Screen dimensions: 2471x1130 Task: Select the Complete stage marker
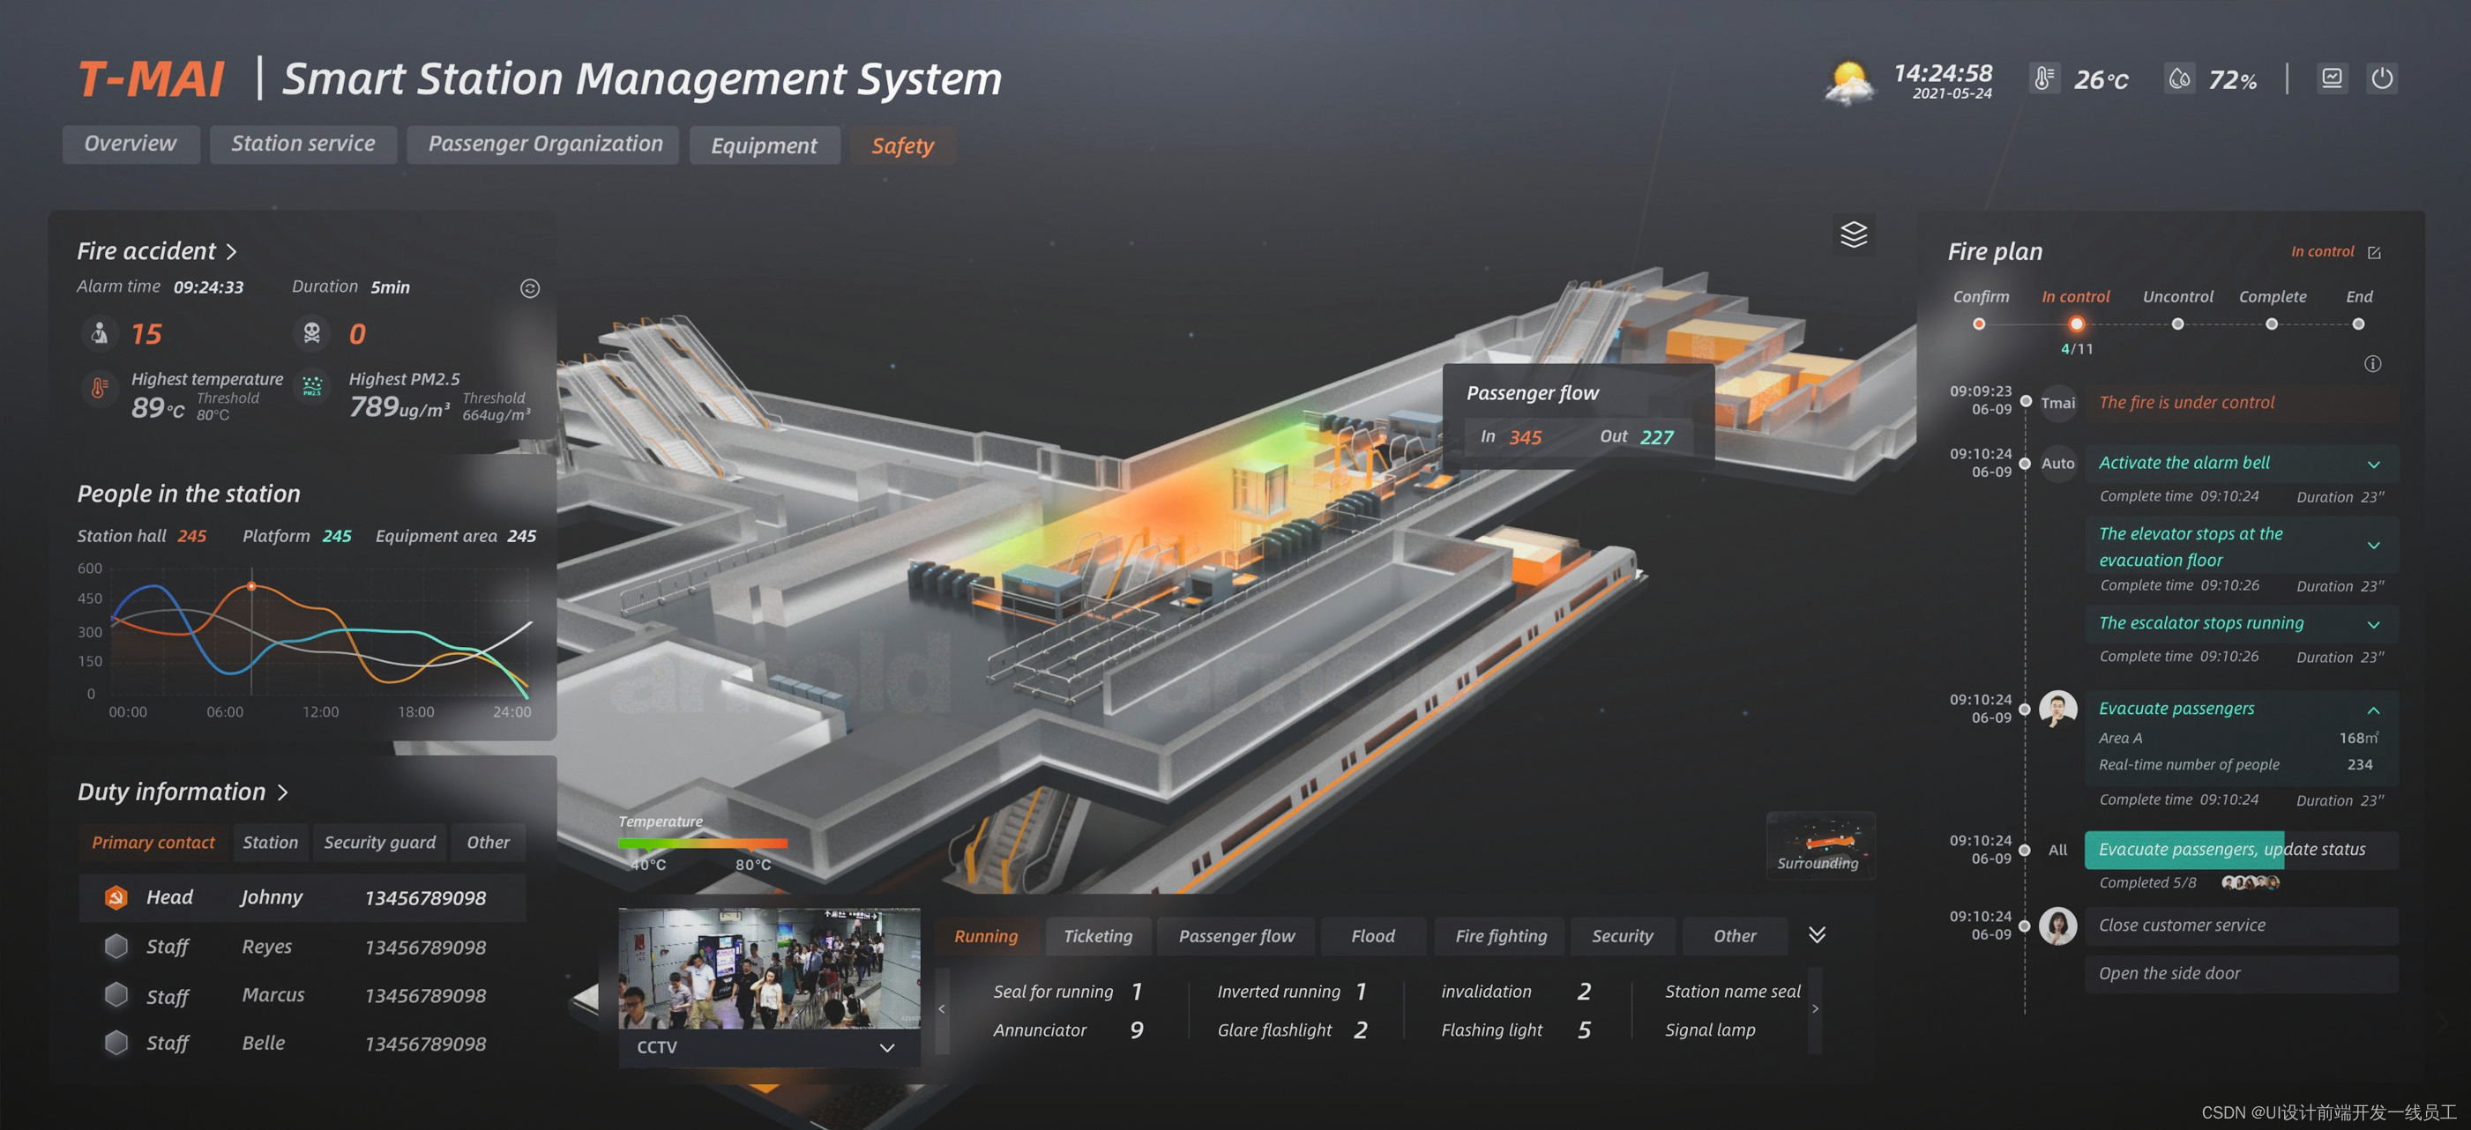coord(2272,324)
